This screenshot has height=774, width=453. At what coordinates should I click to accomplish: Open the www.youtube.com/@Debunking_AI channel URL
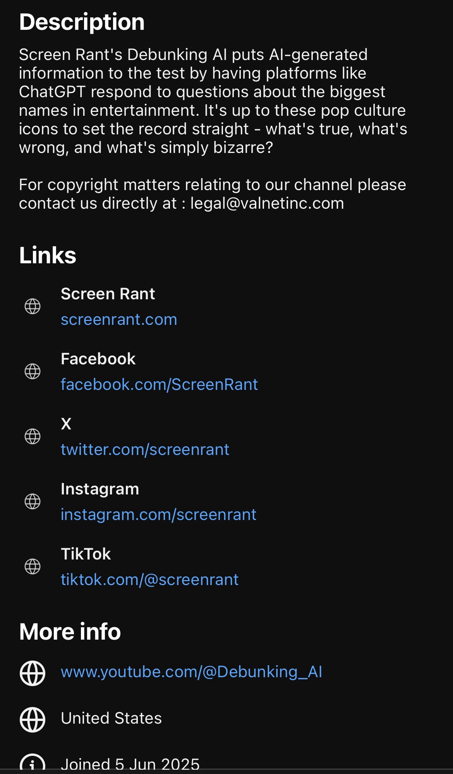coord(191,672)
